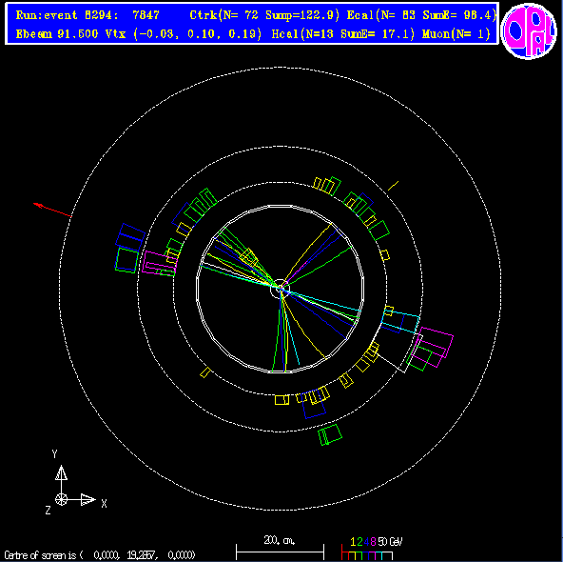Select the Ebeam 91.500 value
This screenshot has width=563, height=562.
click(x=57, y=34)
